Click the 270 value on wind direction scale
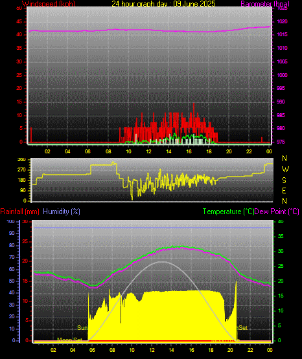This screenshot has width=302, height=359. 22,170
